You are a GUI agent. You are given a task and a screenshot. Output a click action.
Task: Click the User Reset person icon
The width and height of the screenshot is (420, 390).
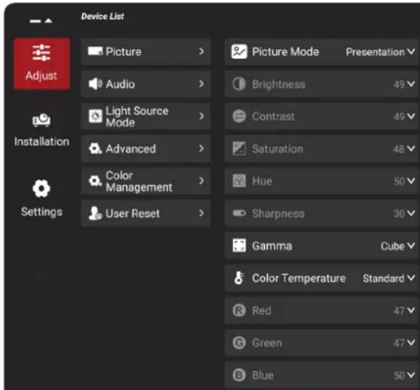[x=96, y=213]
